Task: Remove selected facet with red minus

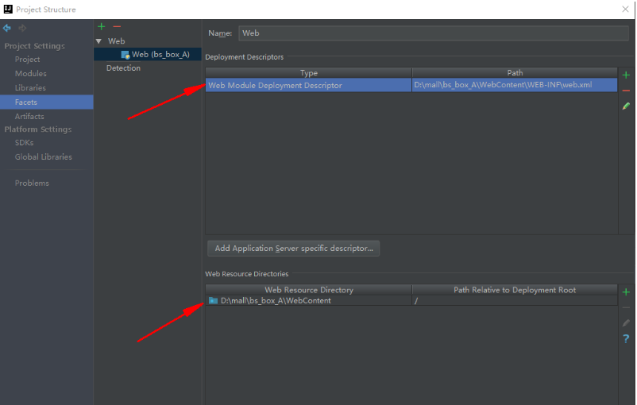Action: coord(117,27)
